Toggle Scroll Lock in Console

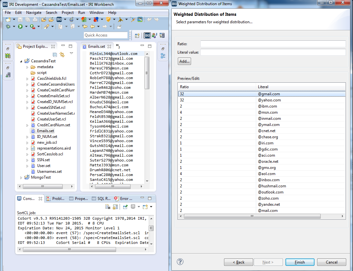coord(115,207)
